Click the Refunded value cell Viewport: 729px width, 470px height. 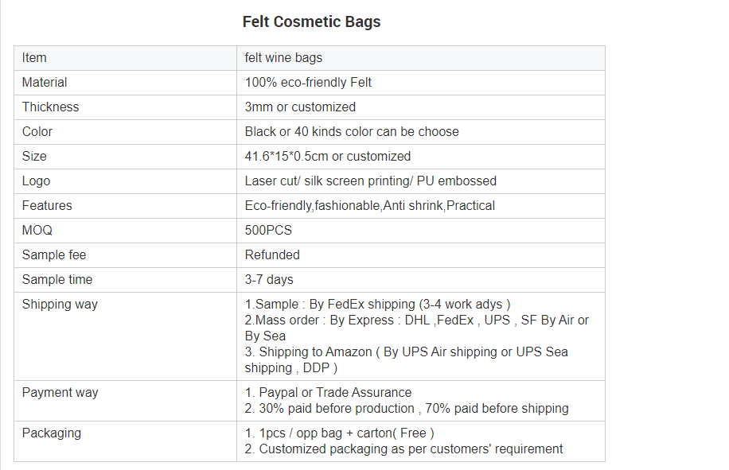tap(421, 255)
